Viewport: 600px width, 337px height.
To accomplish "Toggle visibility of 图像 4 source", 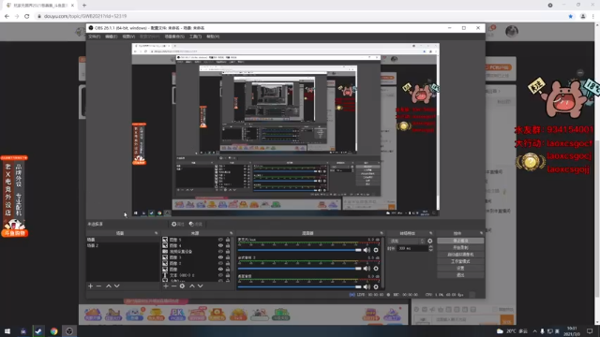I will (220, 245).
